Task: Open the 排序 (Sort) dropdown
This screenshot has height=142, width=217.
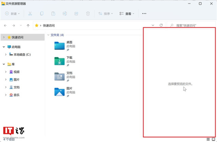Action: (x=106, y=14)
